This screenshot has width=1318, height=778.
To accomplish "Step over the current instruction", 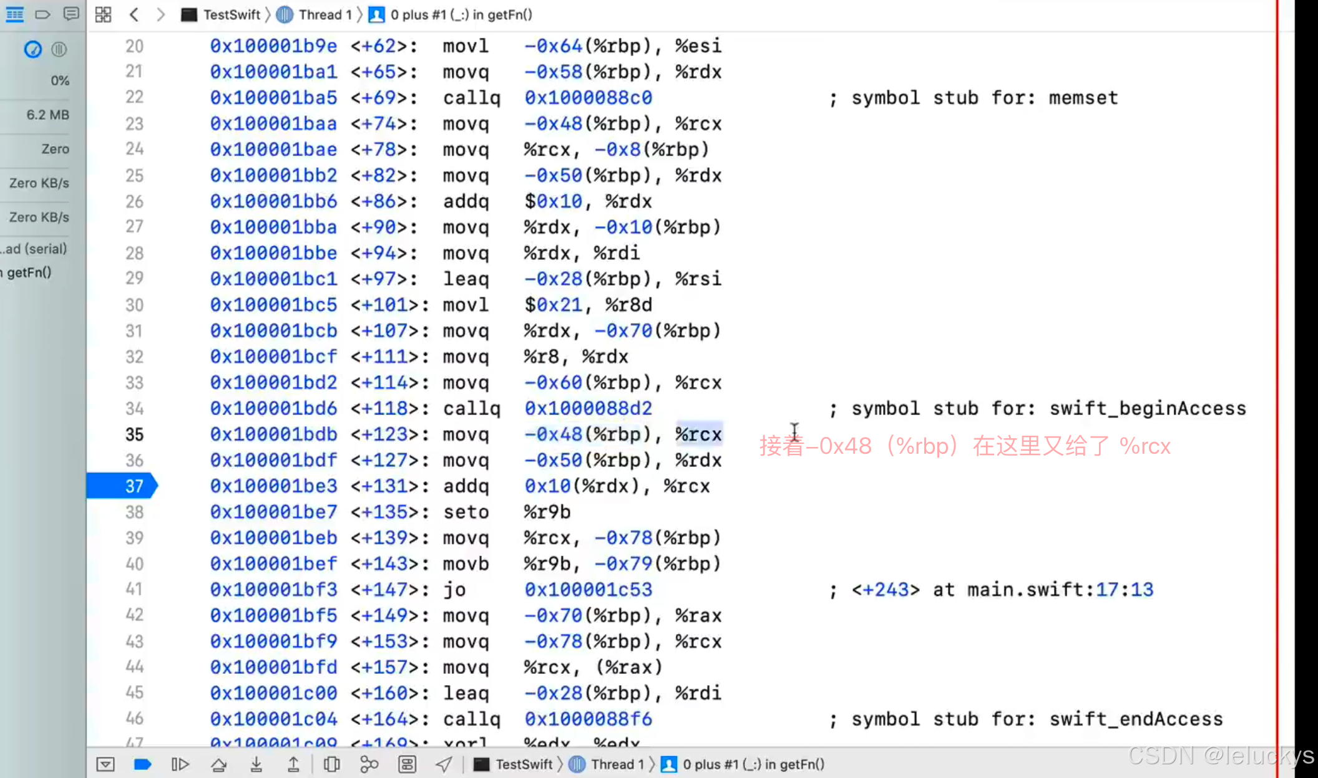I will click(218, 764).
